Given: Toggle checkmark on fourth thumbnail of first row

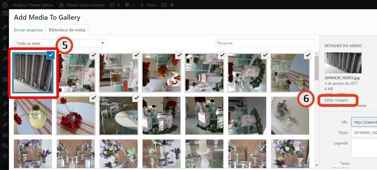Looking at the screenshot, I should [x=180, y=55].
